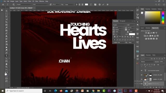Viewport: 166px width, 93px height.
Task: Select the Path Selection tool
Action: coord(6,58)
